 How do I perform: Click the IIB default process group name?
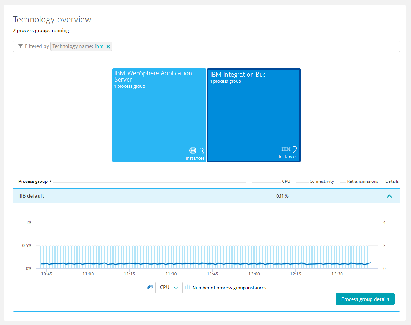(32, 196)
